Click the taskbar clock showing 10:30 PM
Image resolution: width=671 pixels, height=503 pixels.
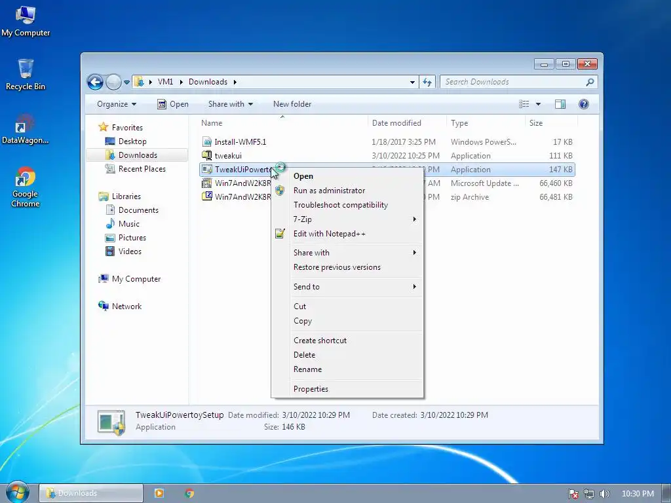tap(638, 494)
